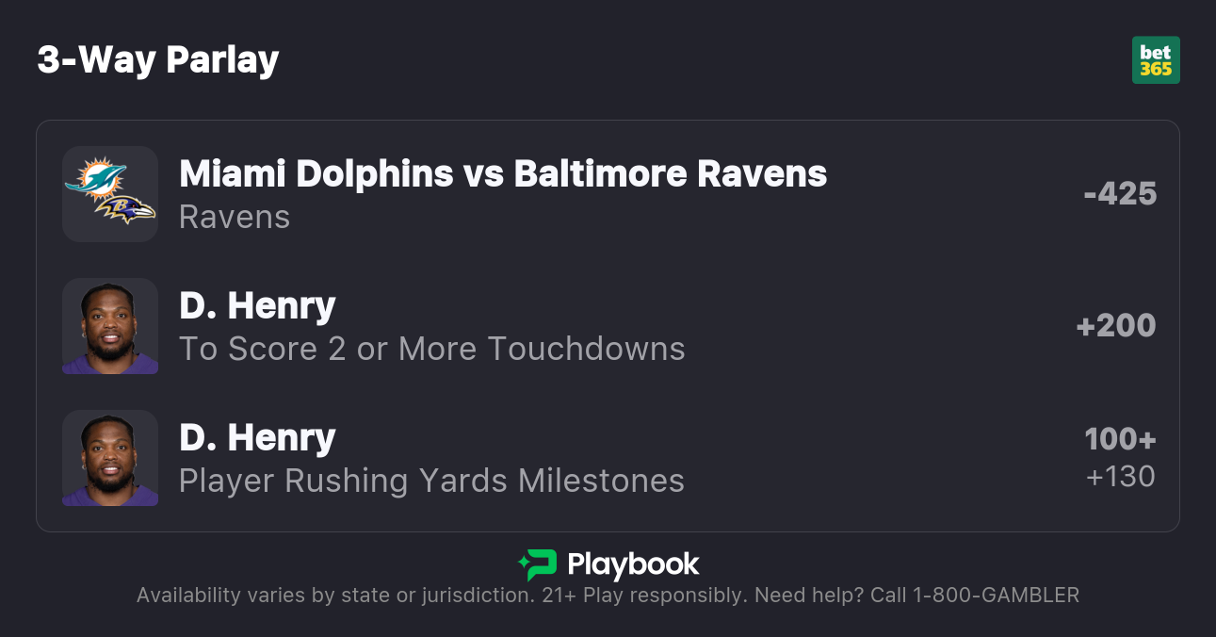Open Miami Dolphins vs Baltimore Ravens matchup
The image size is (1216, 637).
click(503, 174)
